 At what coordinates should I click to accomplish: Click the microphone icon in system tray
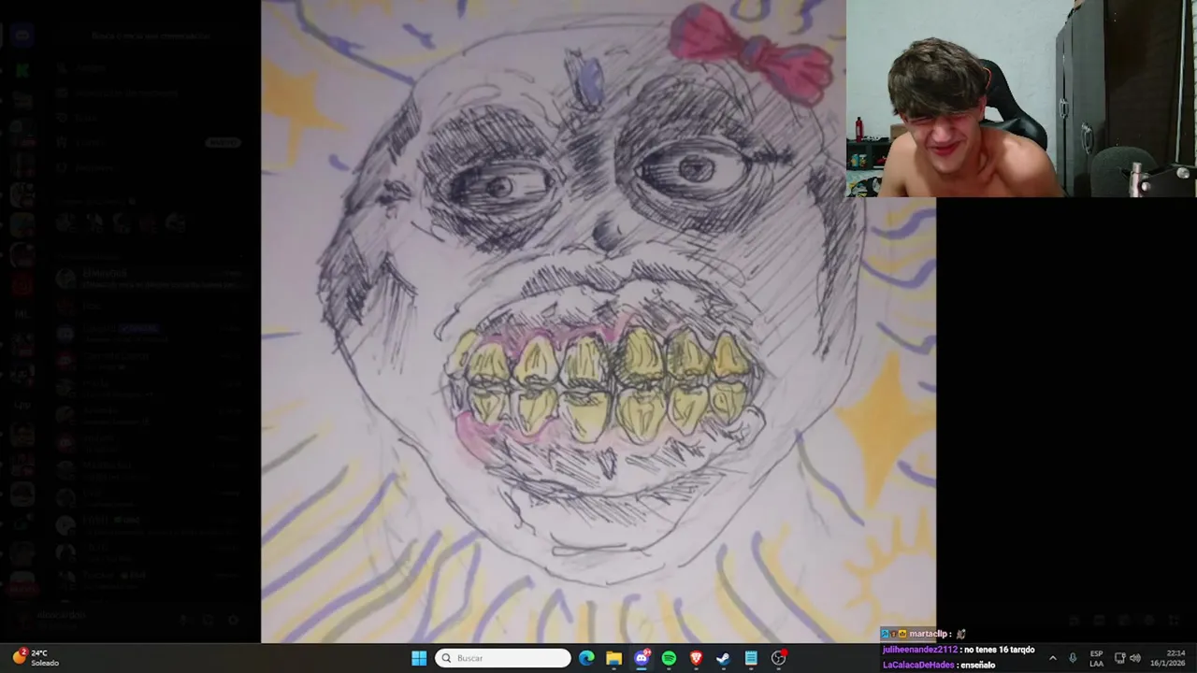1073,658
